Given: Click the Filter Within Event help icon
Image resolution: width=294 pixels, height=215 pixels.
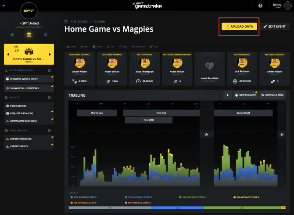Looking at the screenshot, I should coord(49,70).
